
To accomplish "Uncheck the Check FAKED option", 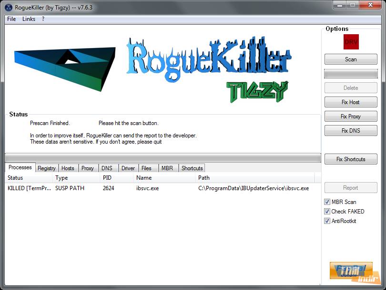I will coord(327,212).
